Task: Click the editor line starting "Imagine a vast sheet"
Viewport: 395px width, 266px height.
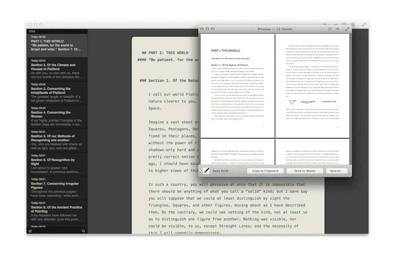Action: click(174, 122)
